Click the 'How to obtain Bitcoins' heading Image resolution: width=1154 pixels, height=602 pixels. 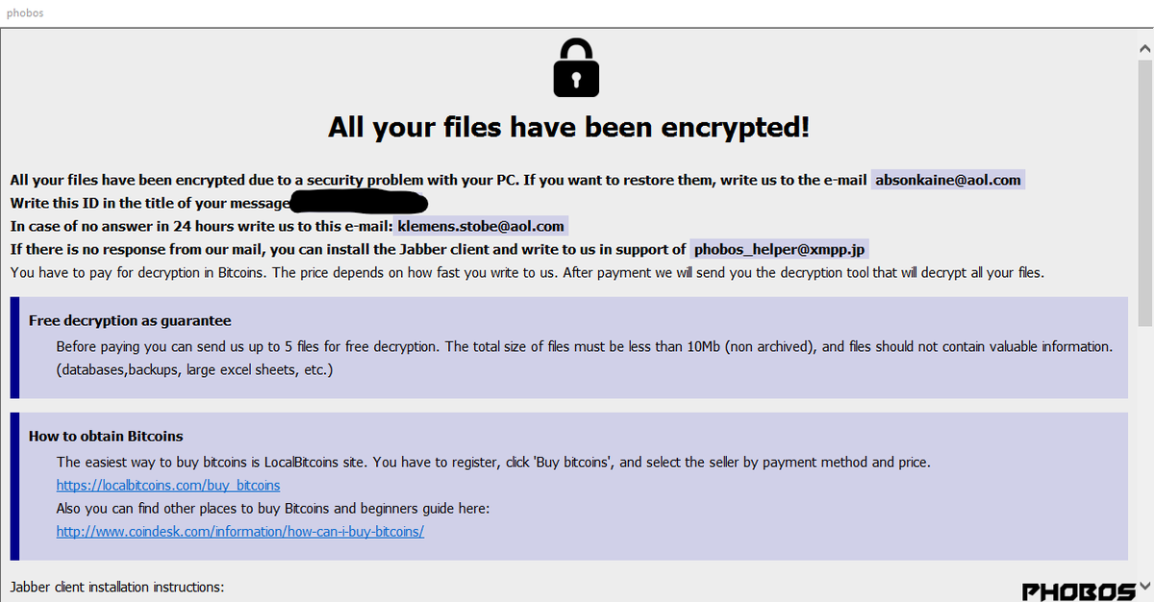tap(106, 436)
